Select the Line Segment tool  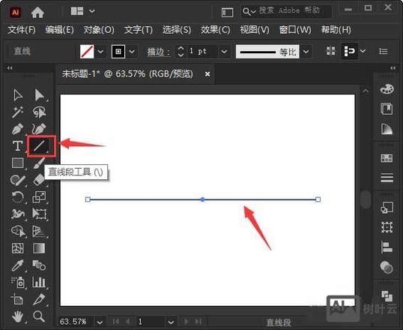coord(39,146)
